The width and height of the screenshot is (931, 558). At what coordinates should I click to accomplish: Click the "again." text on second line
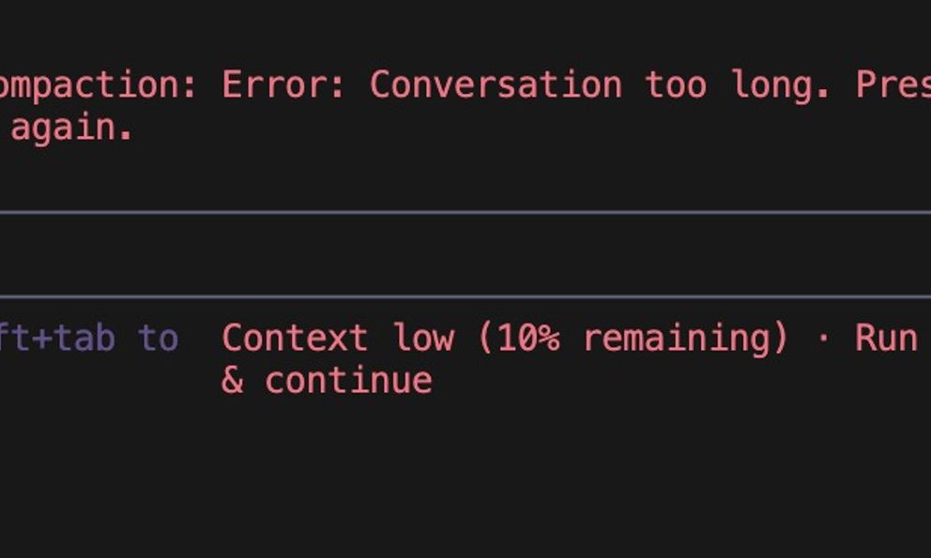coord(70,128)
